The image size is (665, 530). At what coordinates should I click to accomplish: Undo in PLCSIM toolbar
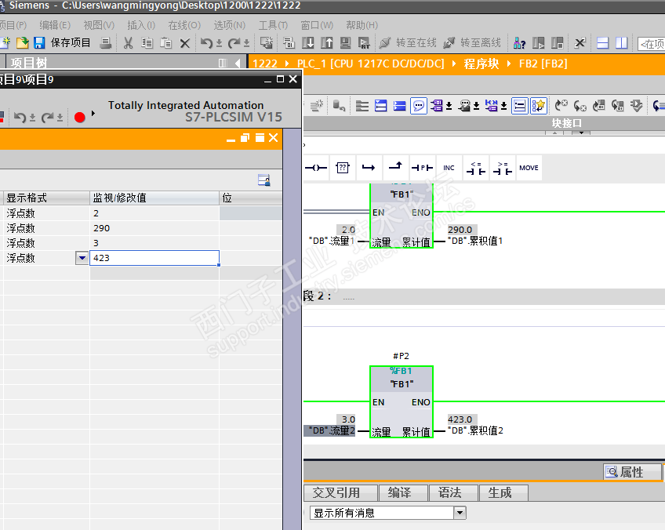click(20, 117)
